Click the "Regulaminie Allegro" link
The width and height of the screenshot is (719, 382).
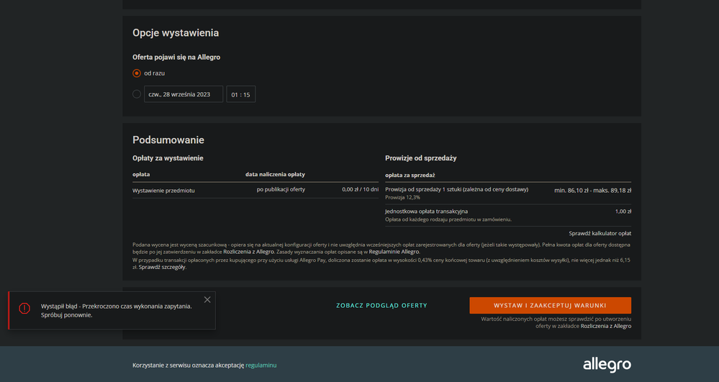pyautogui.click(x=394, y=252)
